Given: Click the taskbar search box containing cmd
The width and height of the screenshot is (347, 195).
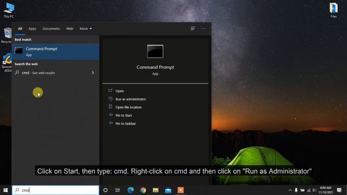Looking at the screenshot, I should click(x=55, y=190).
